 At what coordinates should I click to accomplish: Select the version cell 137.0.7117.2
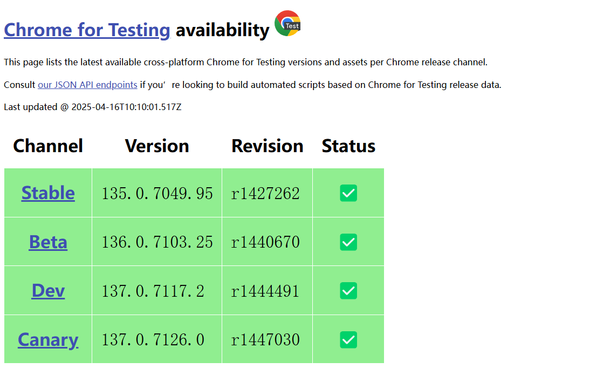[157, 291]
